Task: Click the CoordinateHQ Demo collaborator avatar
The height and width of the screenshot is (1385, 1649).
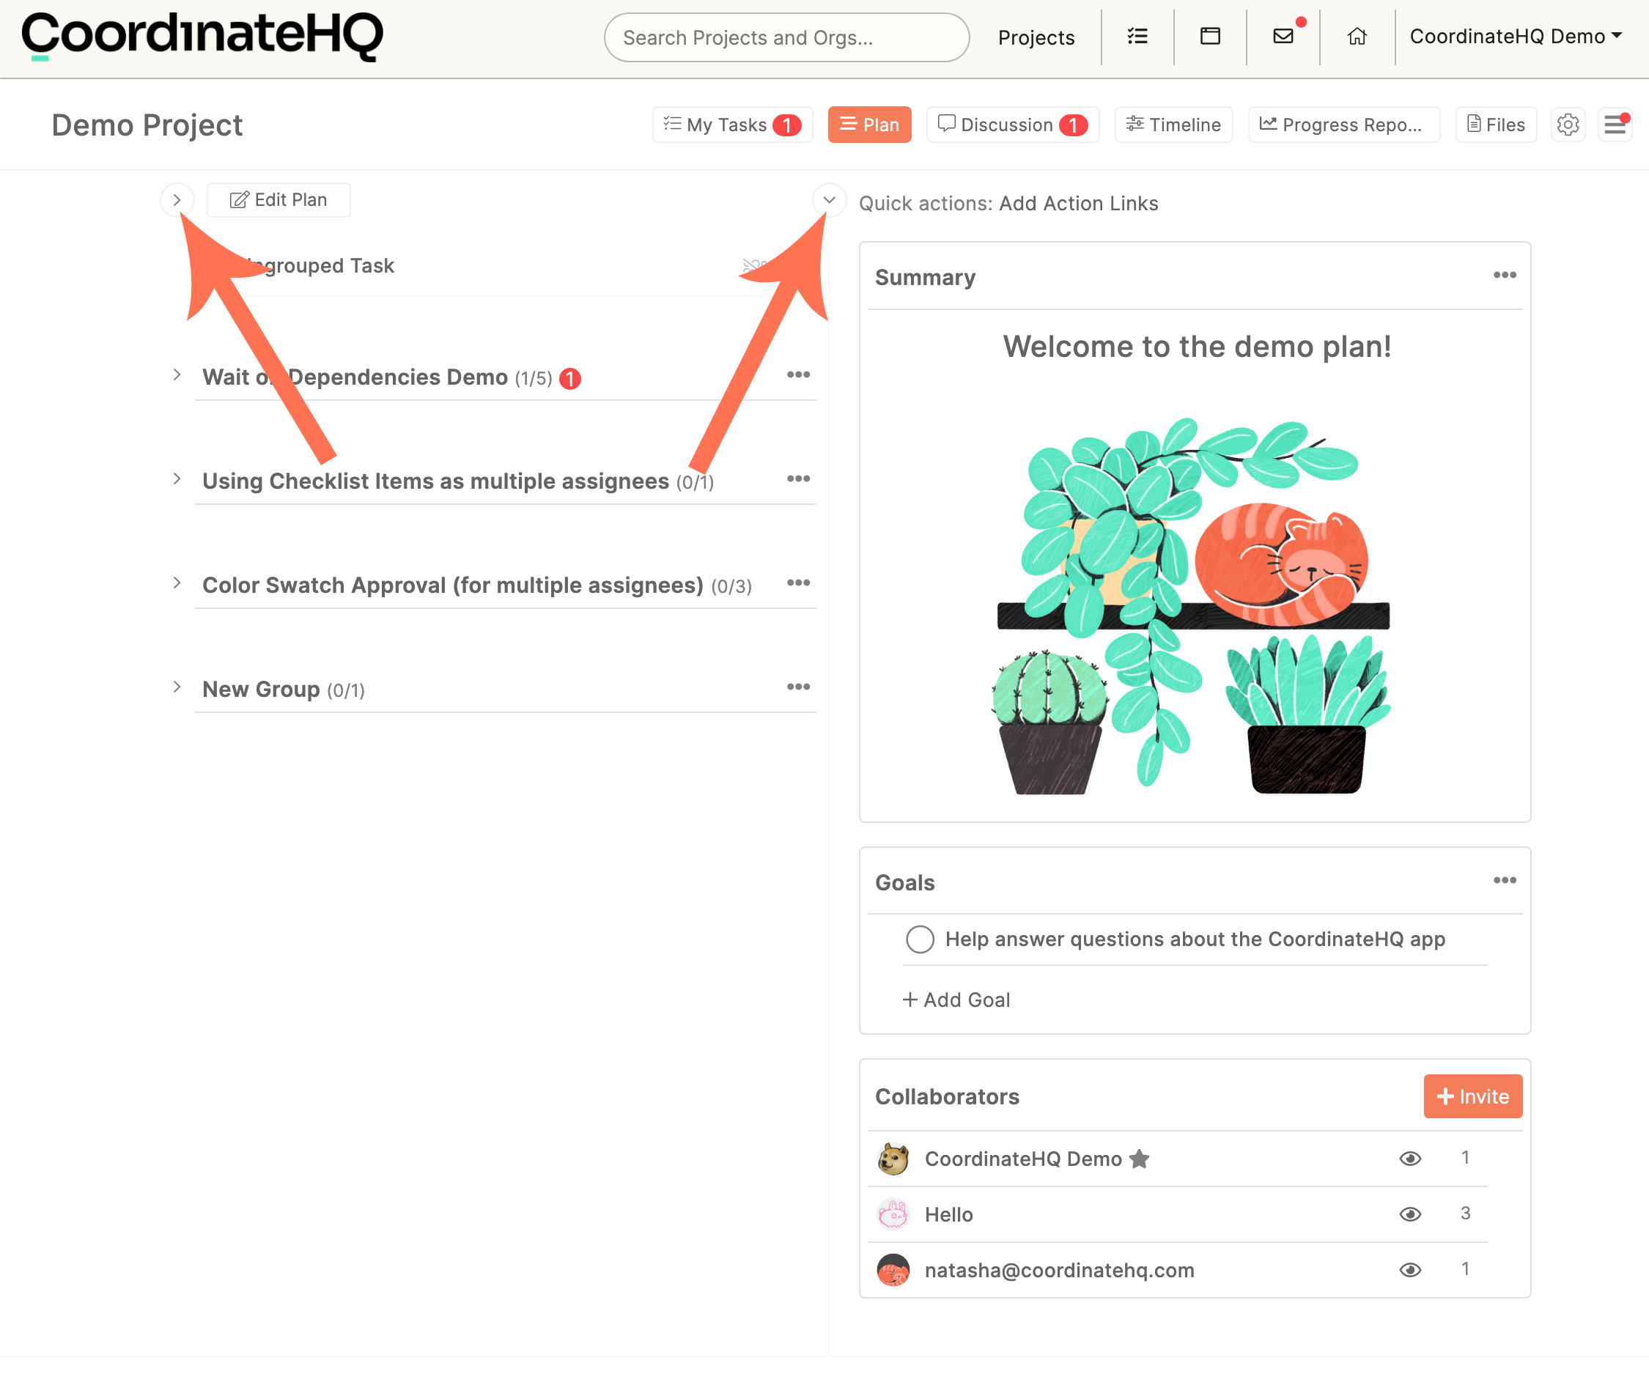Action: 893,1159
